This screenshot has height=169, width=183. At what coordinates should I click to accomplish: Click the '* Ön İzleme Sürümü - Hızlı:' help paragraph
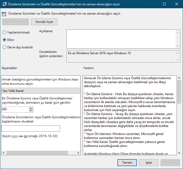coord(129,102)
